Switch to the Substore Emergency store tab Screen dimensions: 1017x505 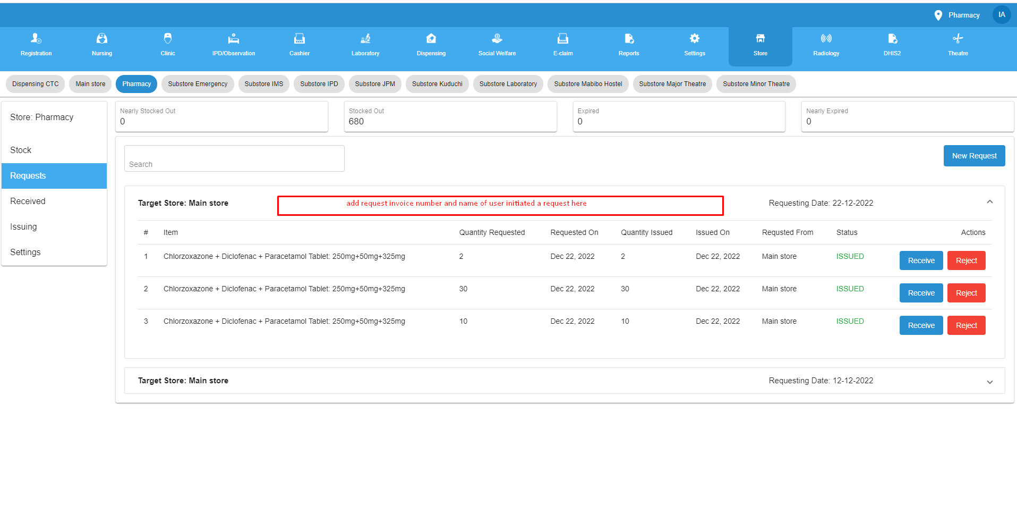click(198, 83)
